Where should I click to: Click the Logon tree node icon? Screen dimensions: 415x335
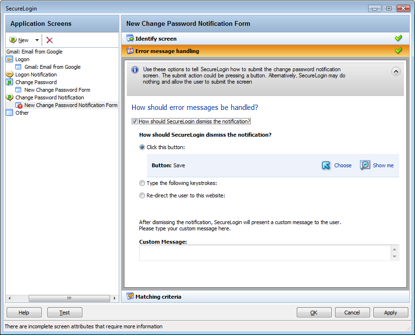click(x=9, y=59)
